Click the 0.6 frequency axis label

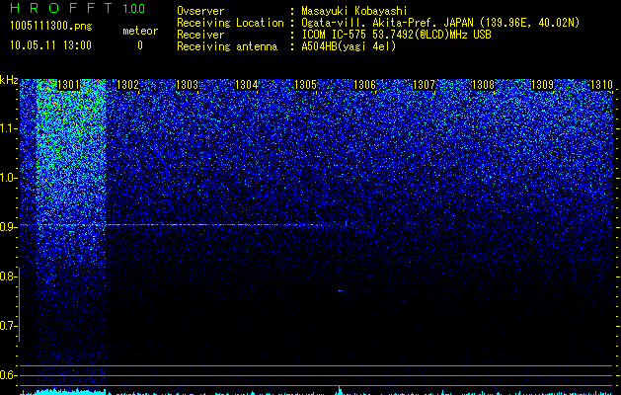click(8, 375)
